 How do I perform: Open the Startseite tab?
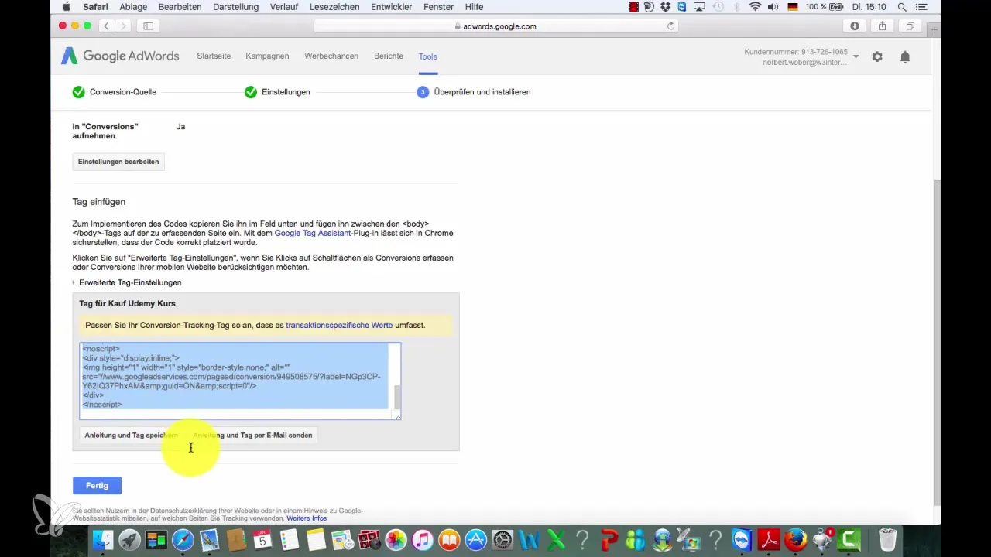pyautogui.click(x=214, y=56)
